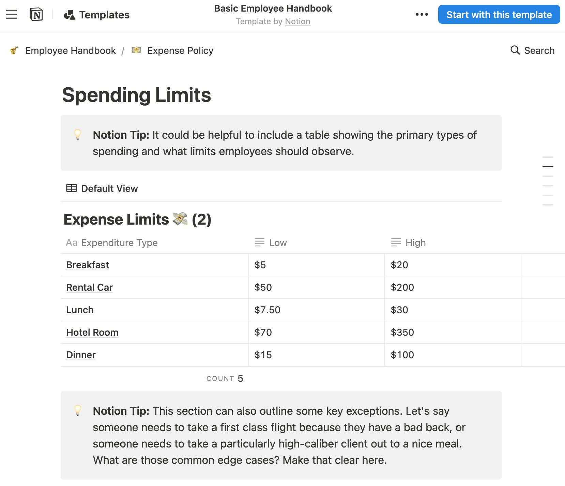Click the table icon next to Default View
Image resolution: width=565 pixels, height=486 pixels.
(72, 188)
